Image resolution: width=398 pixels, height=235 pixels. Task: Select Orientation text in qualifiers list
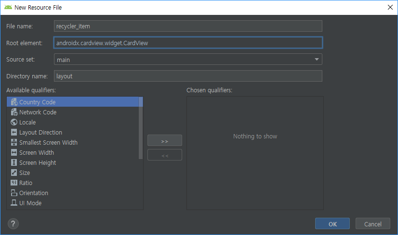tap(34, 193)
